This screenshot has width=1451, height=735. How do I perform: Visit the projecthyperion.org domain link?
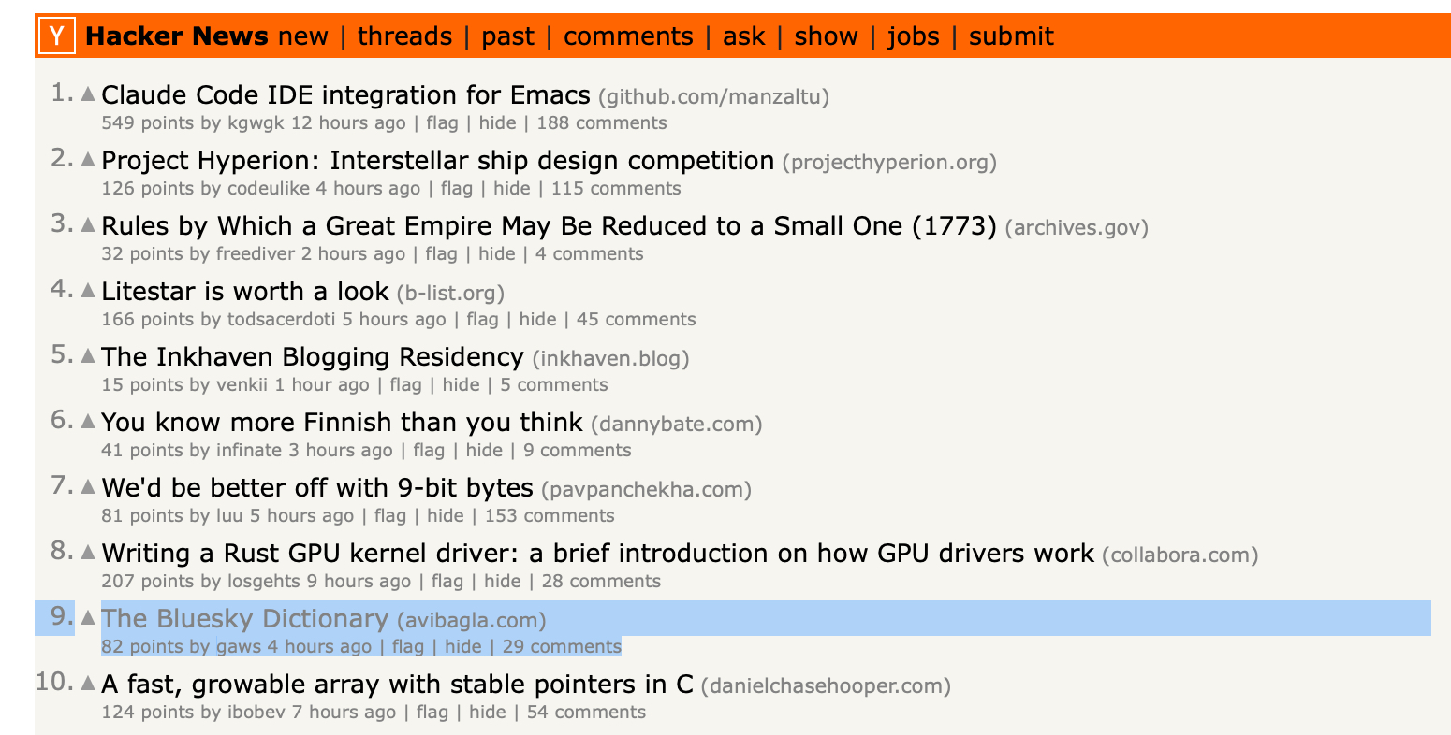coord(889,162)
